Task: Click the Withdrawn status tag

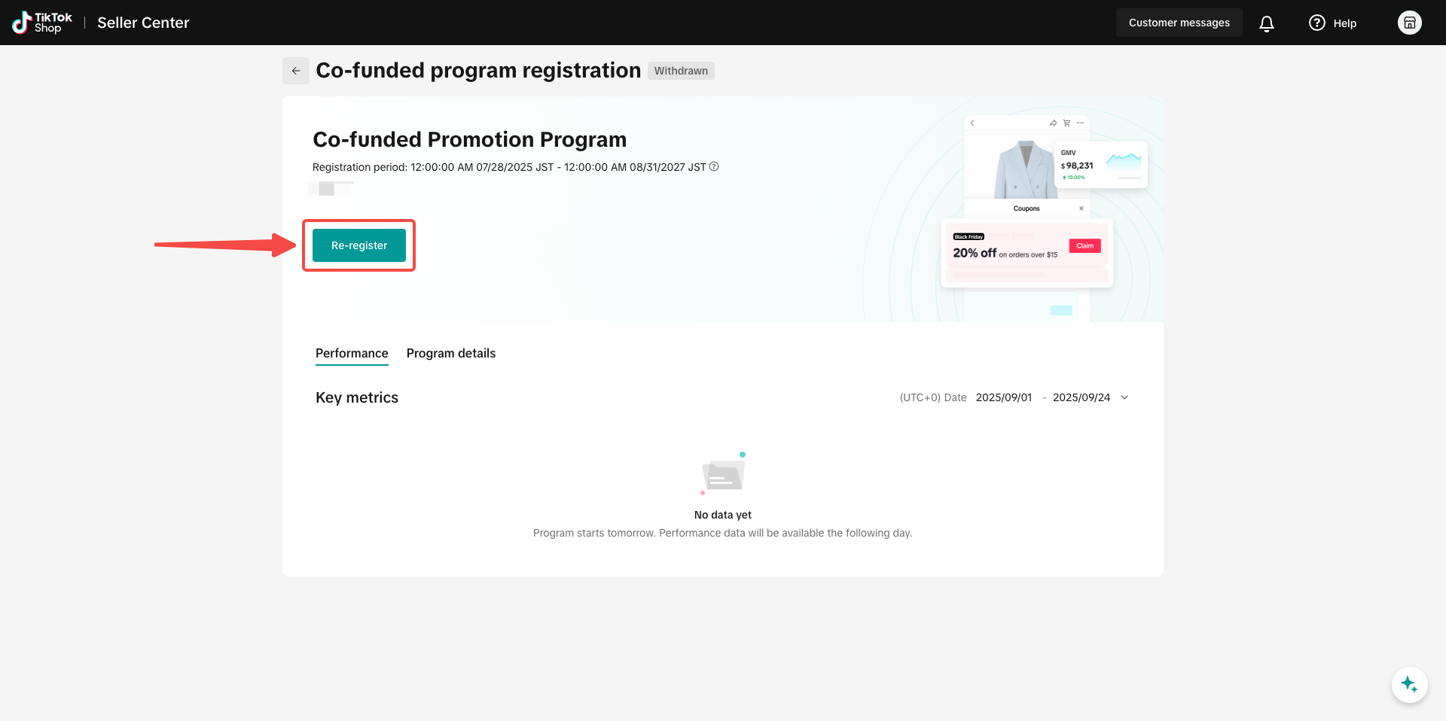Action: tap(681, 71)
